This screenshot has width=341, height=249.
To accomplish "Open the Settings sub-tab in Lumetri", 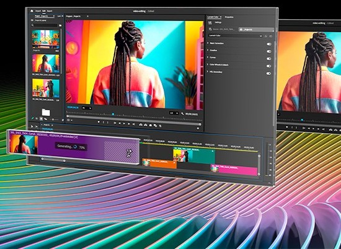I will click(x=218, y=22).
